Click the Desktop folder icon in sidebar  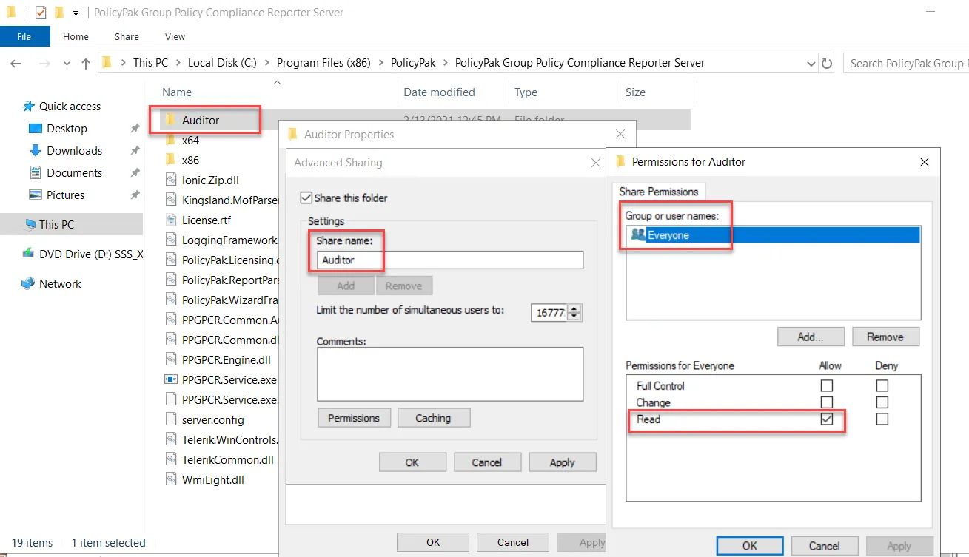click(x=35, y=129)
